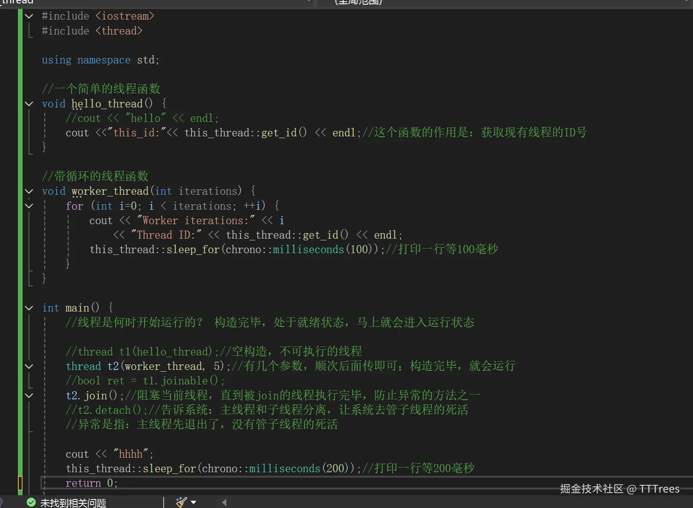
Task: Click the sleep_for milliseconds(100) line
Action: tap(294, 249)
